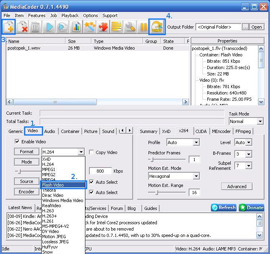270x254 pixels.
Task: Open the FFmpeg tab
Action: (x=243, y=131)
